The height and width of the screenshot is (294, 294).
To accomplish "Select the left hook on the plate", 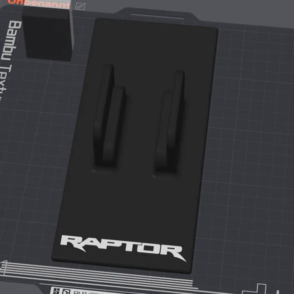I will tap(109, 116).
